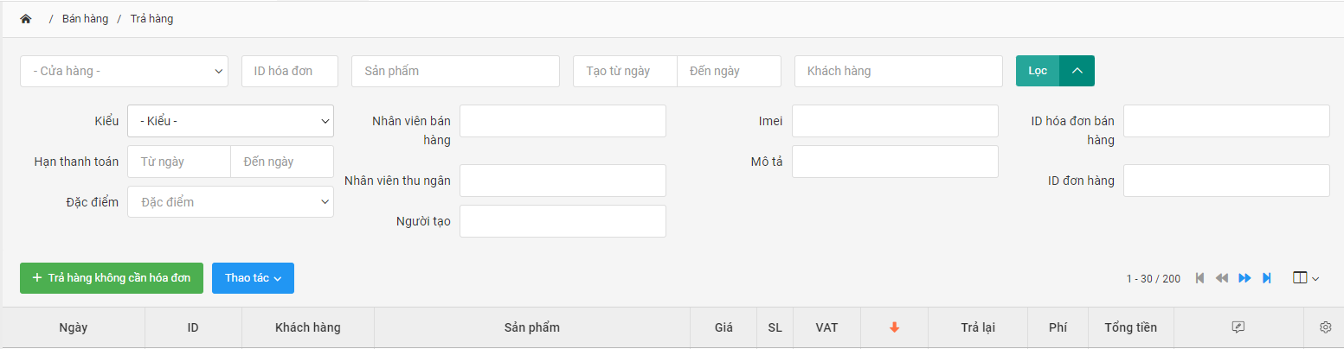
Task: Open the Cửa hàng store dropdown
Action: point(124,71)
